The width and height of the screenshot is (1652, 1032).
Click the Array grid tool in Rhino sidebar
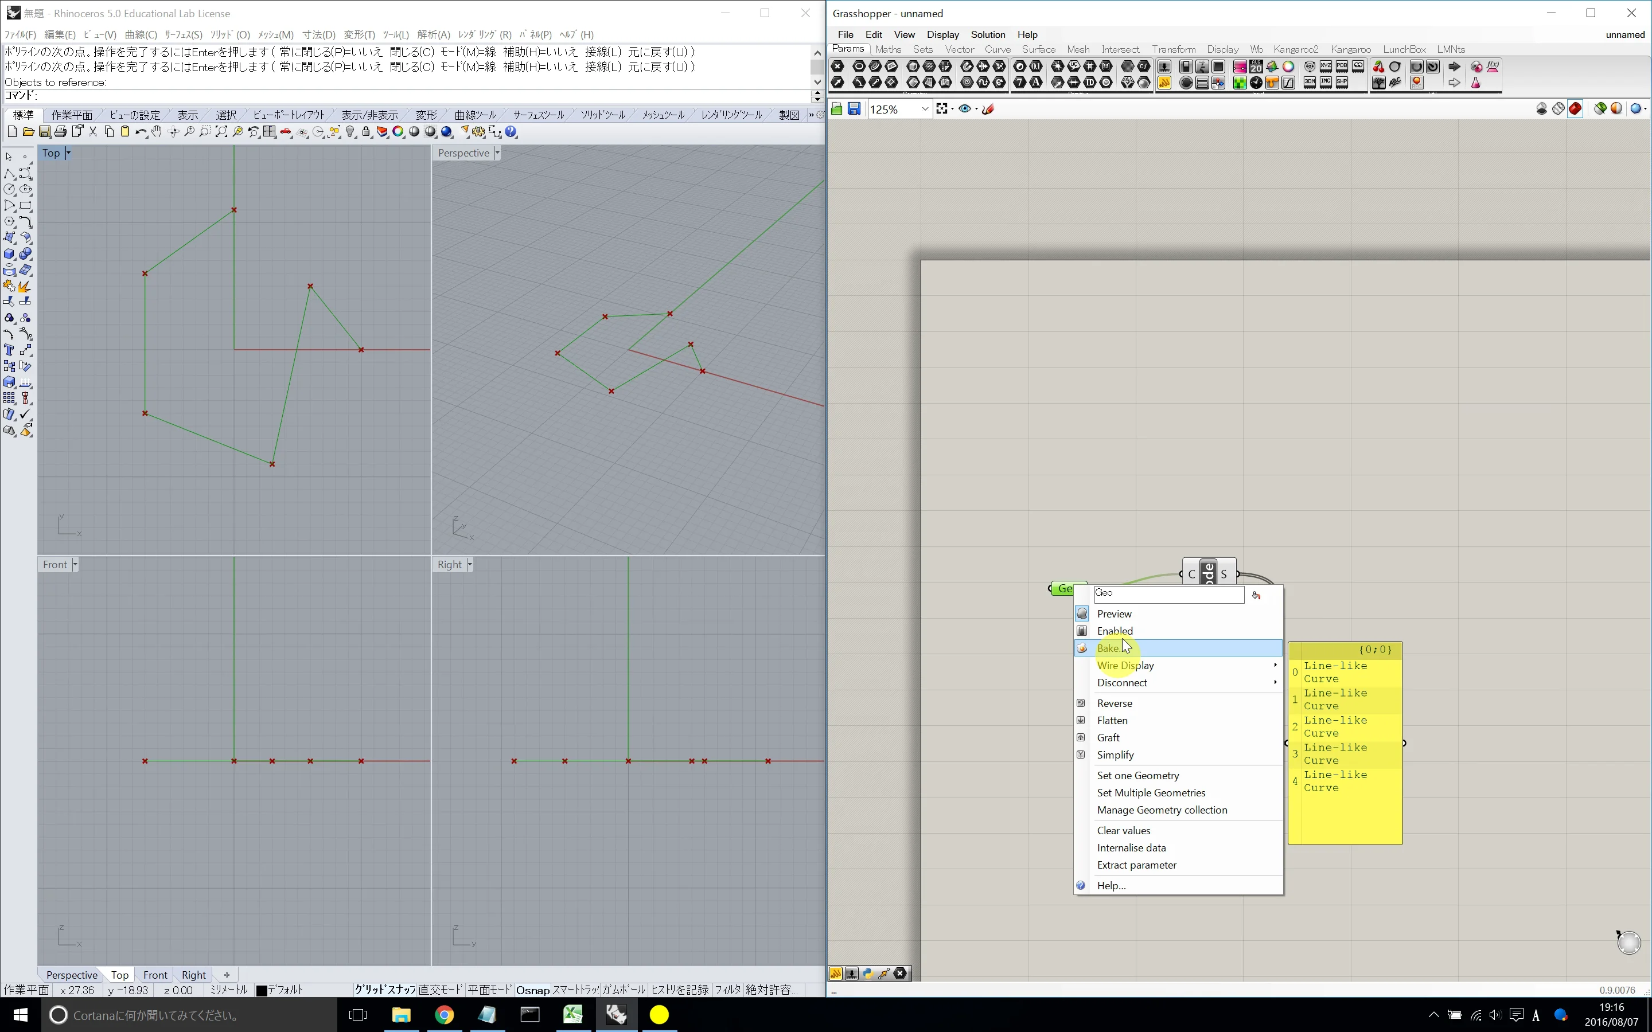pyautogui.click(x=10, y=398)
